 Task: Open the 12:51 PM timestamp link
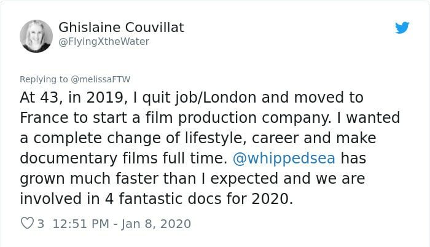click(81, 224)
